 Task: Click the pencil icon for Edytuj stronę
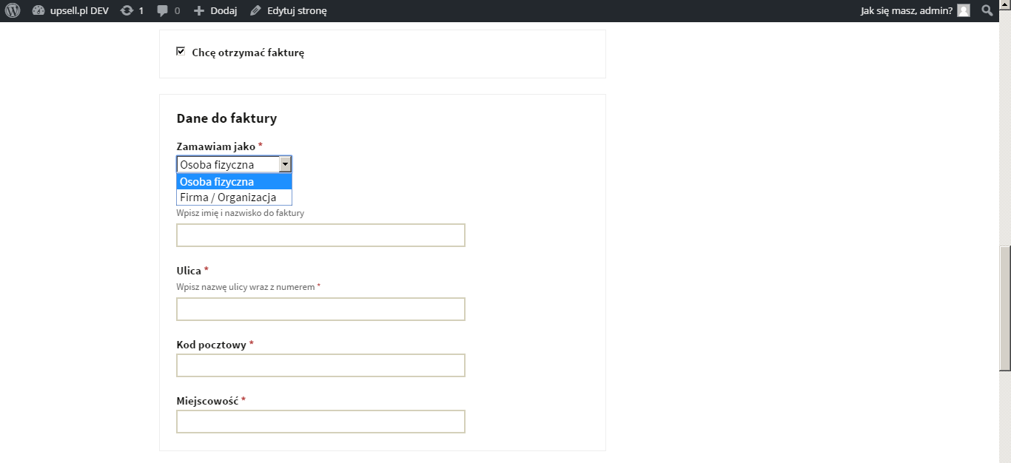pyautogui.click(x=255, y=11)
